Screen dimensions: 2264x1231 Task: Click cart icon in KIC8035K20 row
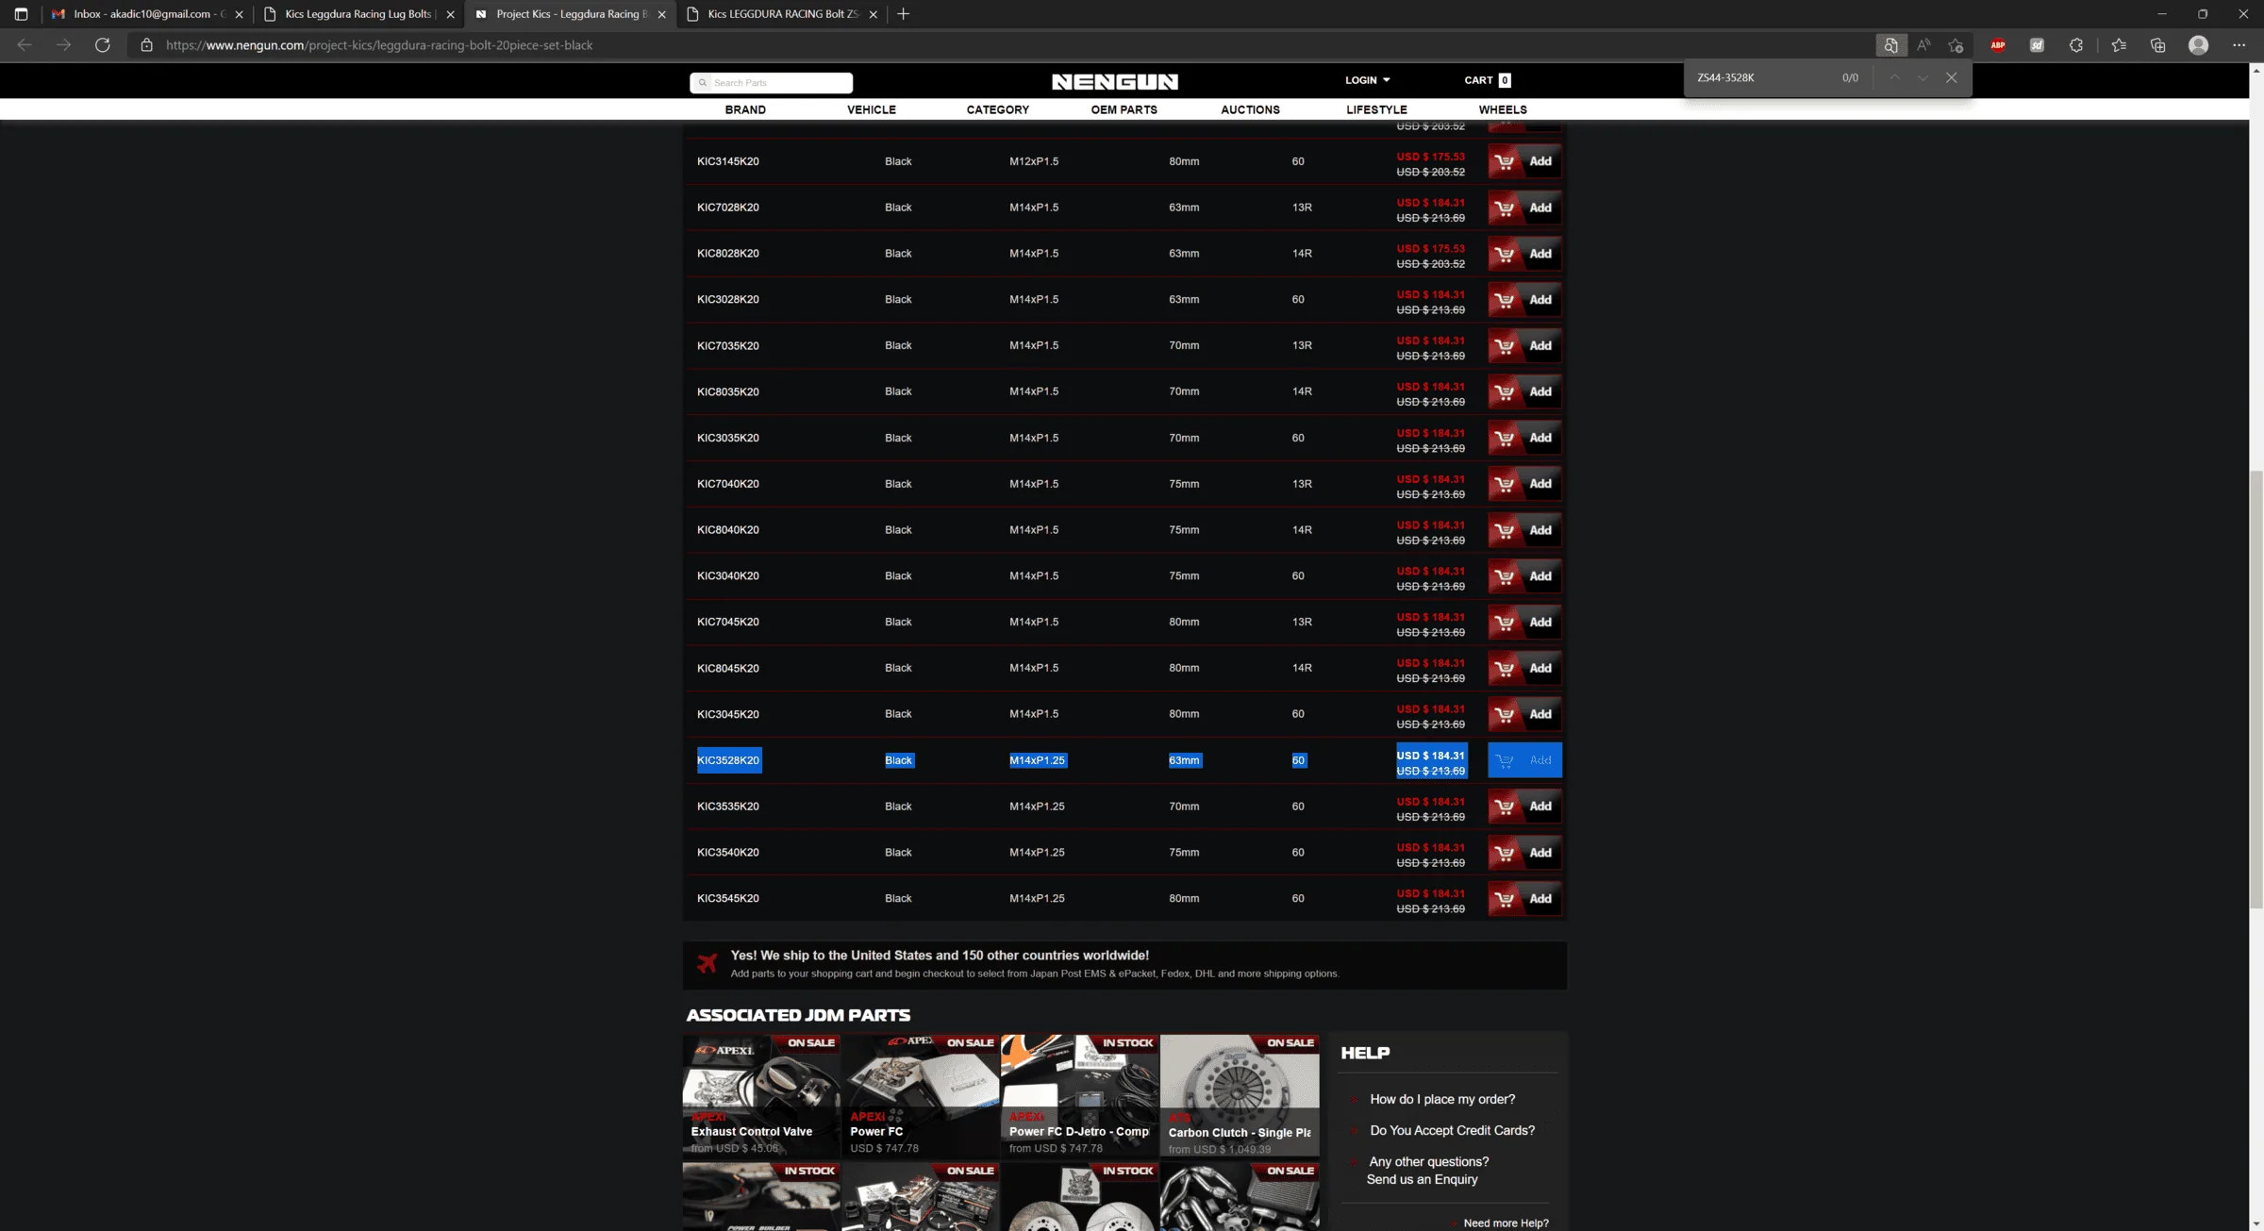coord(1505,391)
